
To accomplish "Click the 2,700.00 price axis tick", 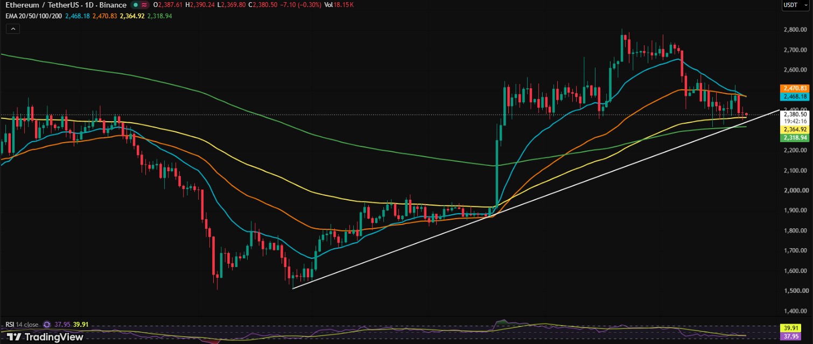I will (x=795, y=50).
